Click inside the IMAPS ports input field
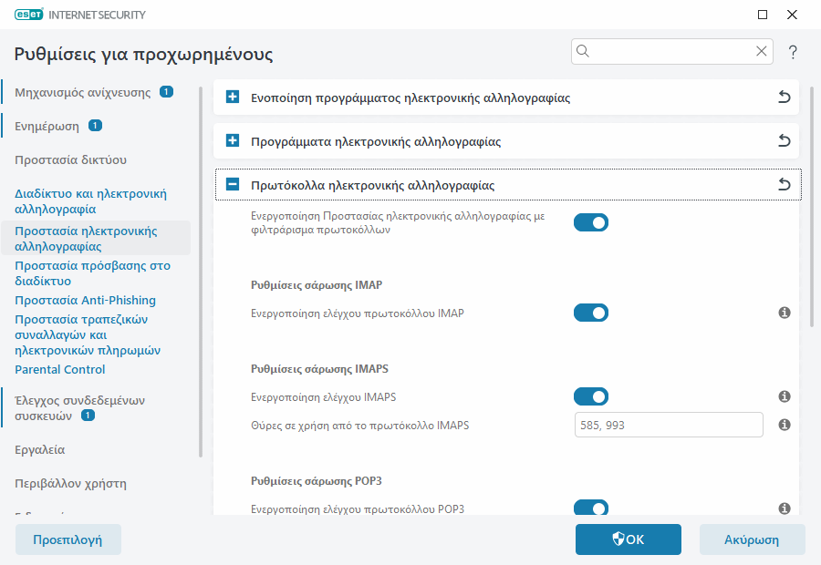821x565 pixels. [668, 425]
